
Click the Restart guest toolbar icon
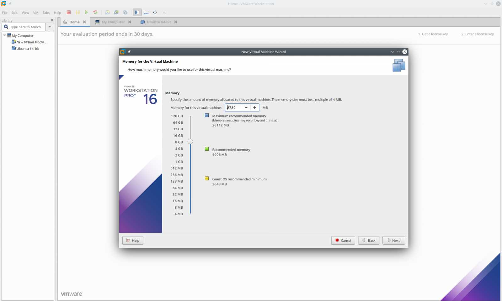pos(95,13)
